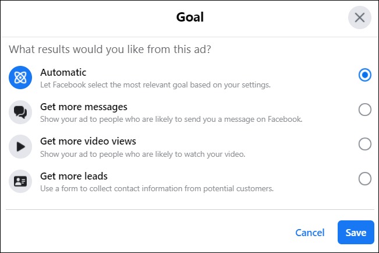Click the video views play icon
The width and height of the screenshot is (379, 253).
pos(21,146)
